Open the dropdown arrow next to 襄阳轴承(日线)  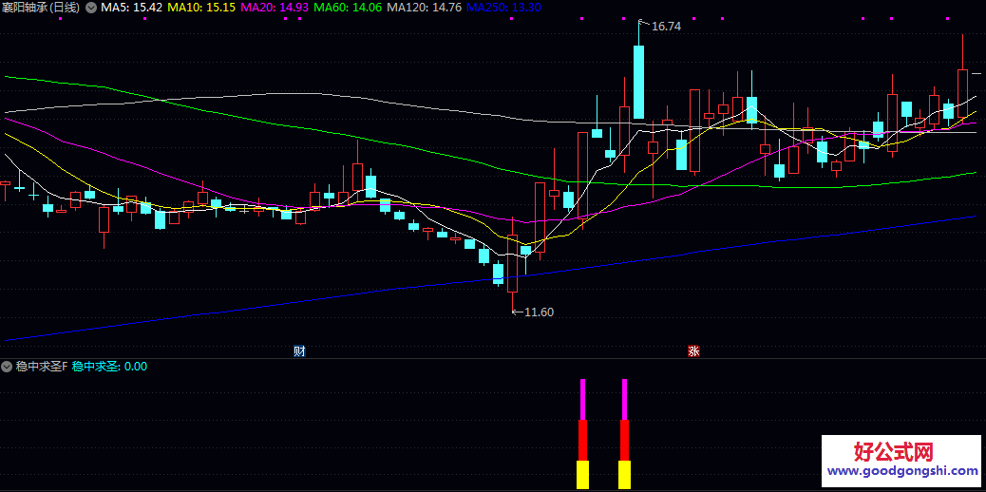pyautogui.click(x=90, y=8)
